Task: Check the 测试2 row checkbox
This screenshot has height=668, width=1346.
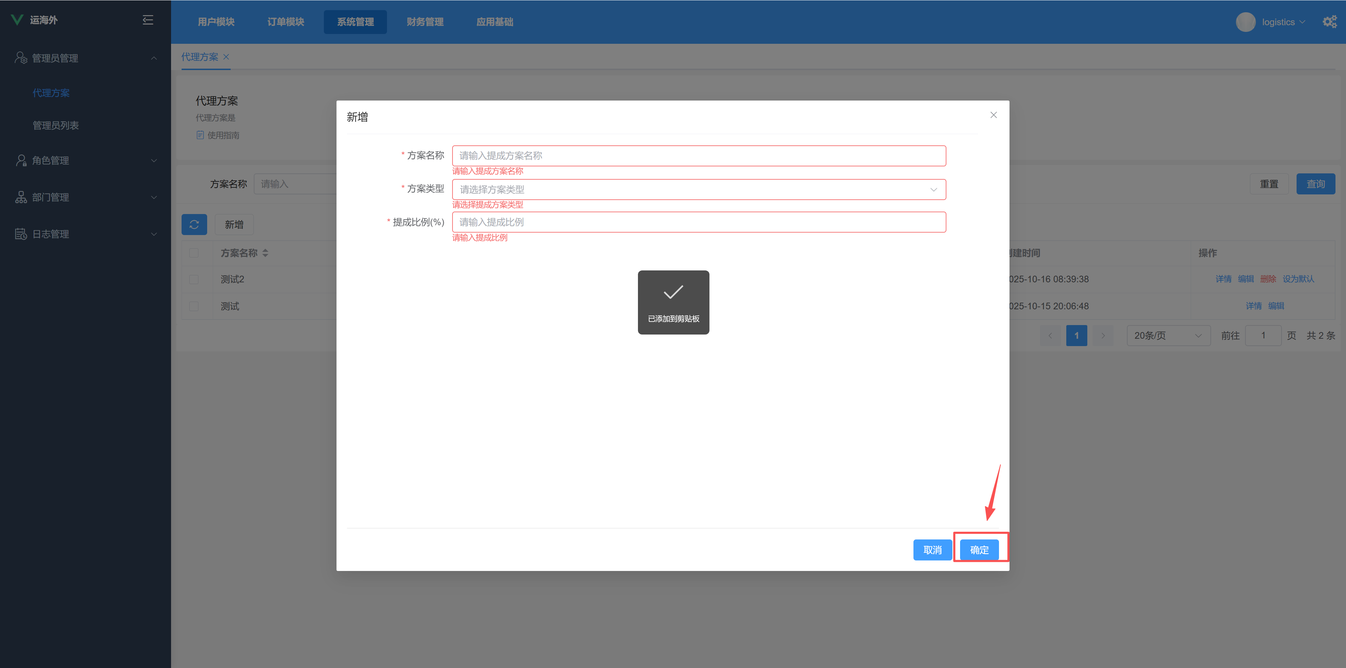Action: 194,280
